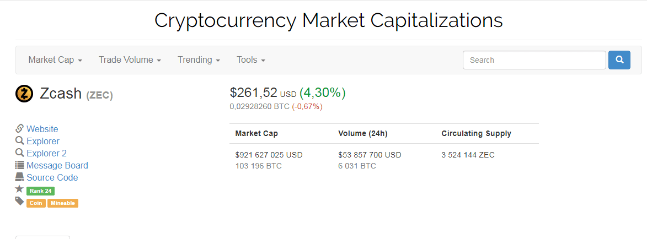Click the Cryptocurrency Market Capitalizations title
This screenshot has width=647, height=239.
point(328,20)
